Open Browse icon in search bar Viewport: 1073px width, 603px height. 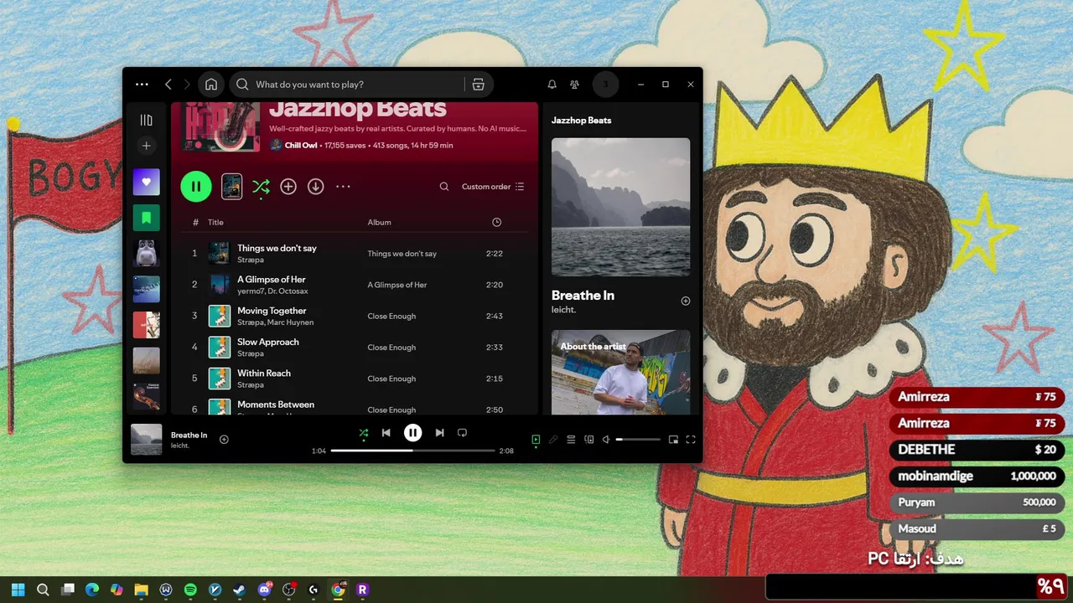point(479,85)
